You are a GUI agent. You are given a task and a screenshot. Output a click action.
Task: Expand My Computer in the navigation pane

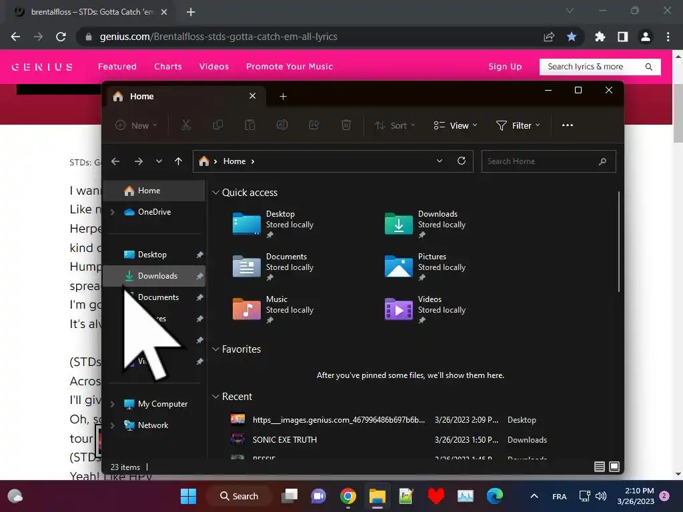point(112,404)
